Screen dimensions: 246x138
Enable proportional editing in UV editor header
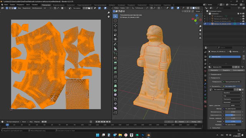coord(62,8)
